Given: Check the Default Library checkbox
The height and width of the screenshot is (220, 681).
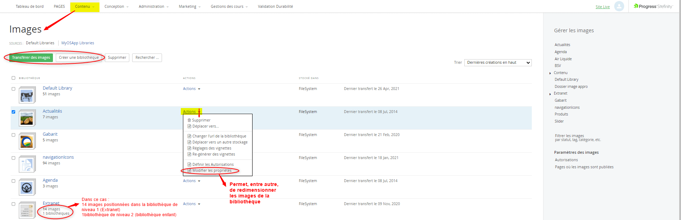Looking at the screenshot, I should (x=13, y=89).
